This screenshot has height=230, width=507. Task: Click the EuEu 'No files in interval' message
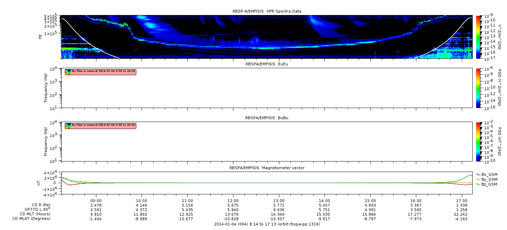(x=103, y=72)
